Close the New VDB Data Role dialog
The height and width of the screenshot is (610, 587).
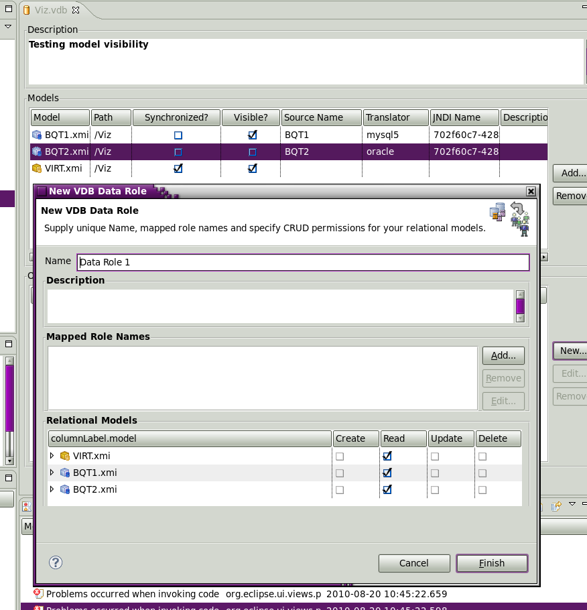coord(531,191)
